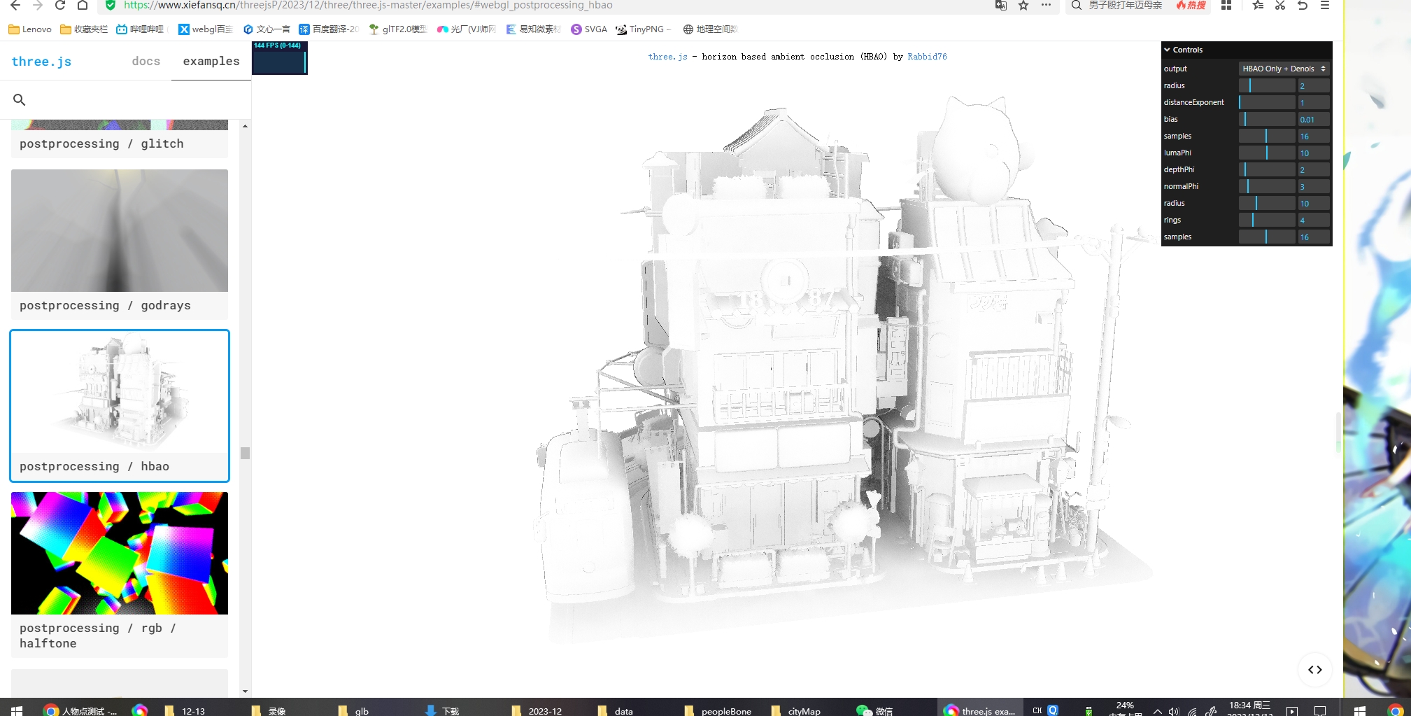Click the FPS stats monitor panel
This screenshot has height=716, width=1411.
[280, 58]
